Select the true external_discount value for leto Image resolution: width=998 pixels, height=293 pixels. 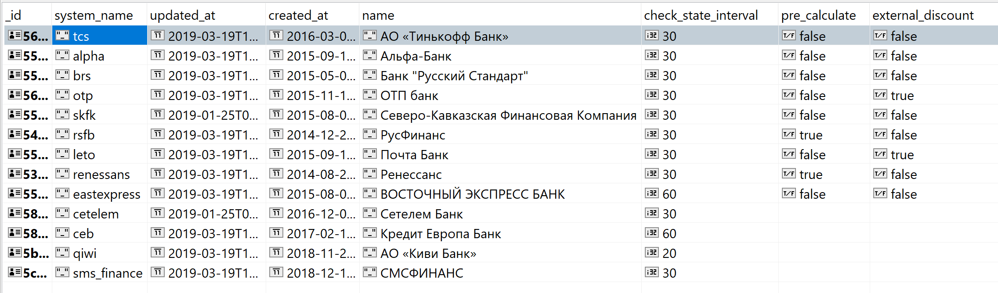[x=902, y=154]
